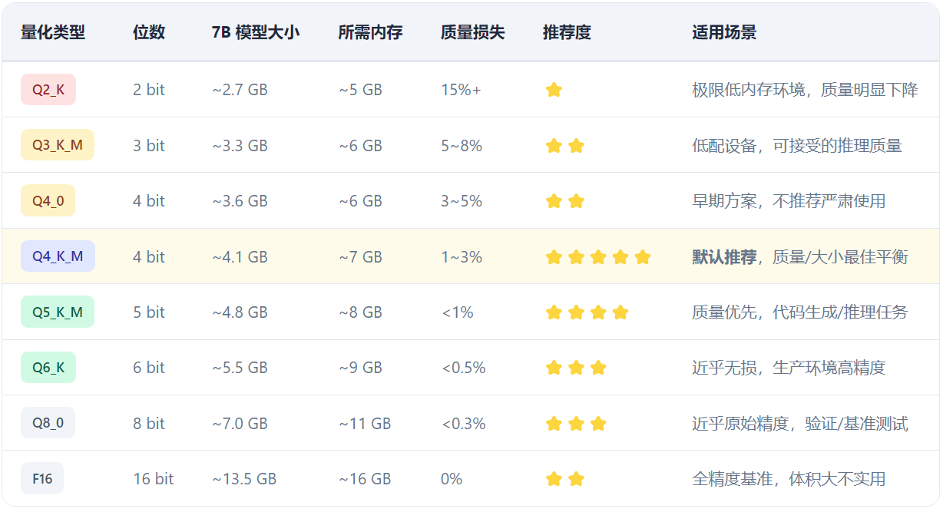This screenshot has width=943, height=512.
Task: Click the gray Q8_0 tag
Action: point(48,423)
